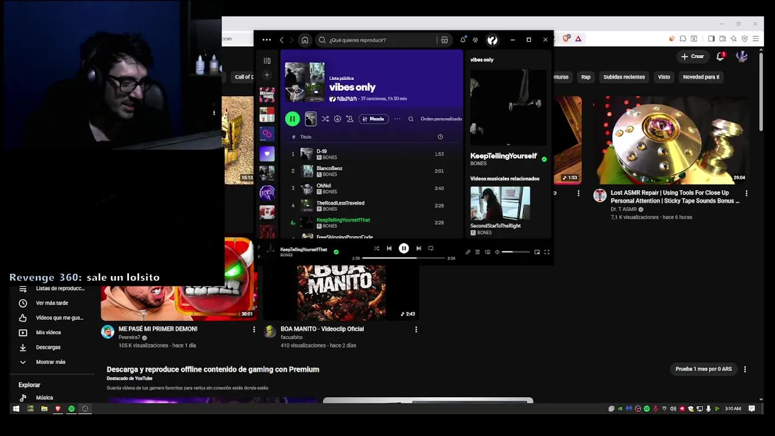Click 'Prueba 1 mes por 0 ARS' button
775x436 pixels.
tap(704, 369)
